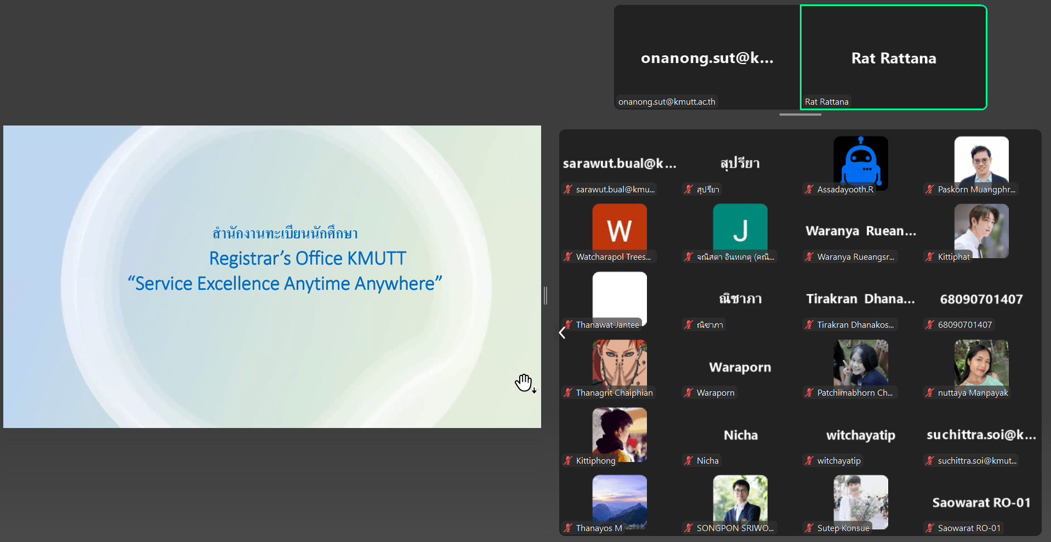The image size is (1051, 542).
Task: Open Assadayooth.R robot avatar tile
Action: coord(861,163)
